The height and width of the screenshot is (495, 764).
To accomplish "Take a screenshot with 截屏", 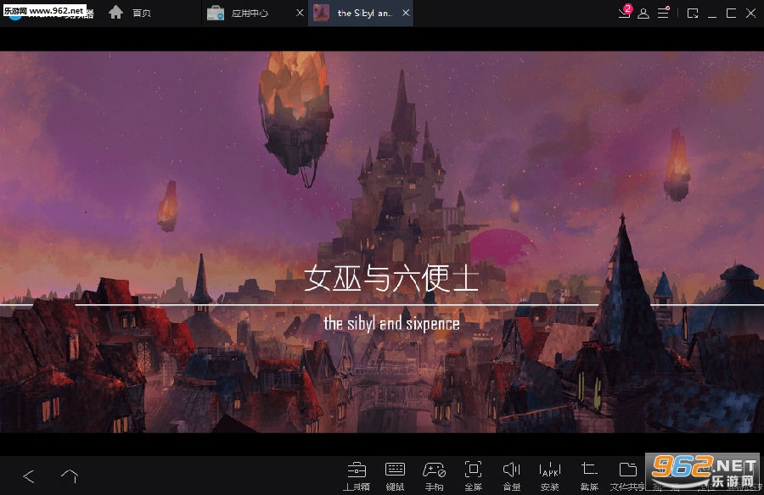I will coord(589,476).
